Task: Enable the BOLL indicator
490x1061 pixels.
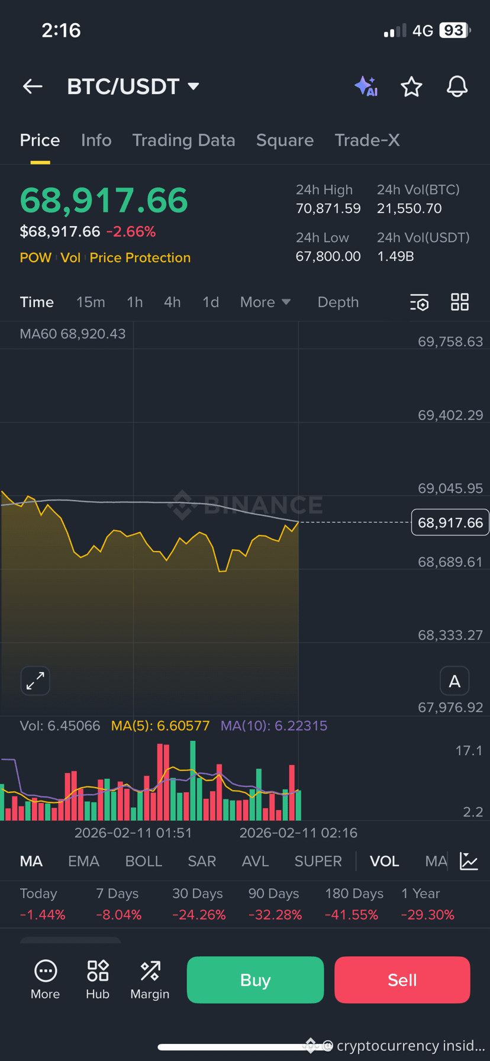Action: click(143, 861)
